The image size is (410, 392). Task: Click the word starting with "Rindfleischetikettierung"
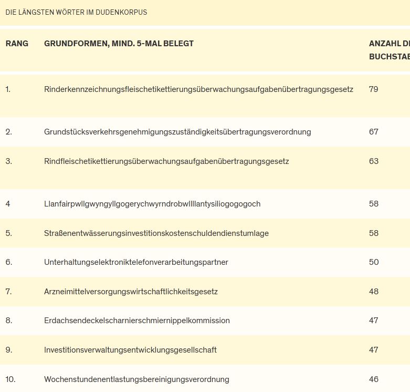(166, 161)
